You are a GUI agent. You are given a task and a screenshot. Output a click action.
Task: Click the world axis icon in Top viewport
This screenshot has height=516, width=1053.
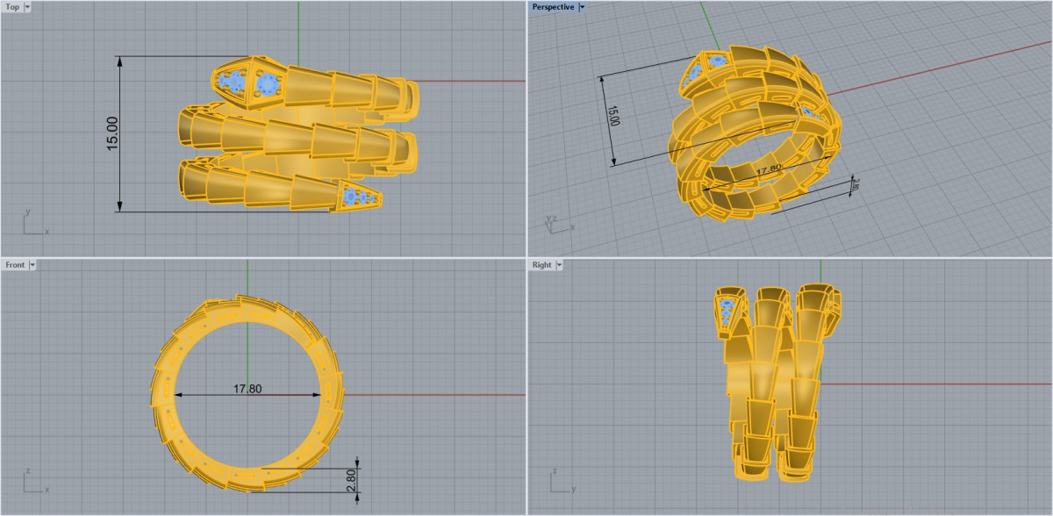coord(32,225)
